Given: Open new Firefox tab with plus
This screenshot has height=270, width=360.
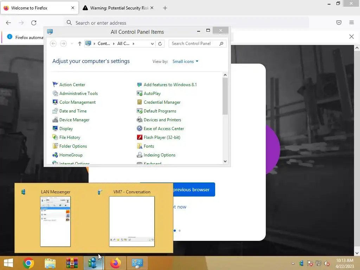Looking at the screenshot, I should (165, 8).
